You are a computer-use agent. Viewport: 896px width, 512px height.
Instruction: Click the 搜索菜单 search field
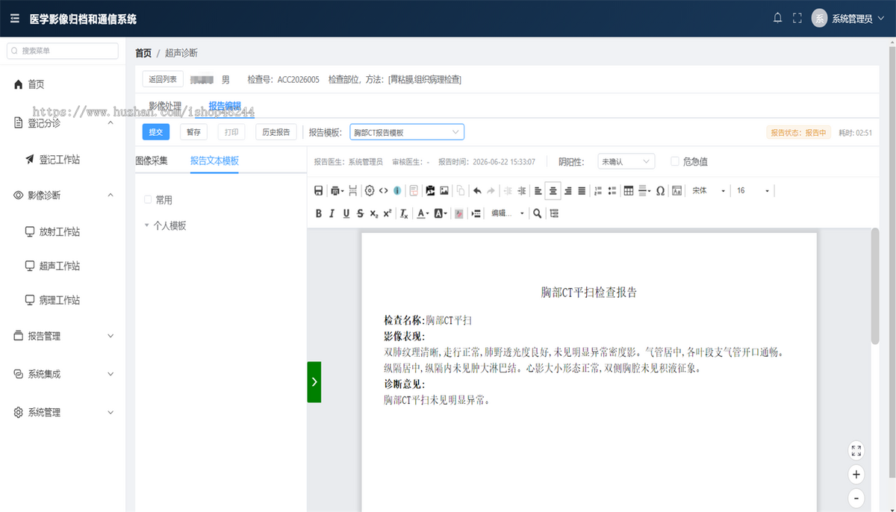[x=63, y=51]
